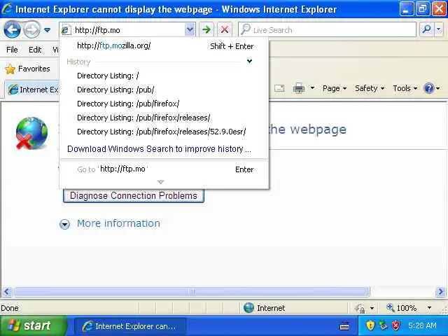
Task: Choose Go to 'http://ftp.mo' entry
Action: click(x=164, y=169)
